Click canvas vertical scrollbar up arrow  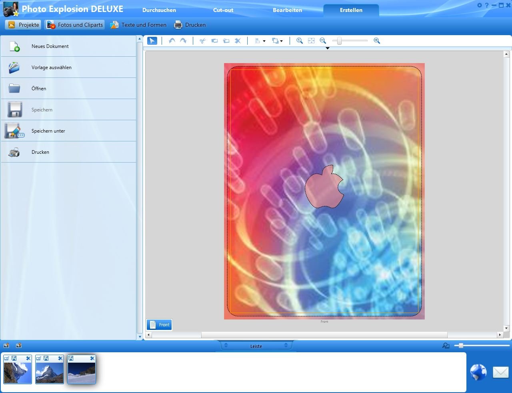[x=506, y=54]
